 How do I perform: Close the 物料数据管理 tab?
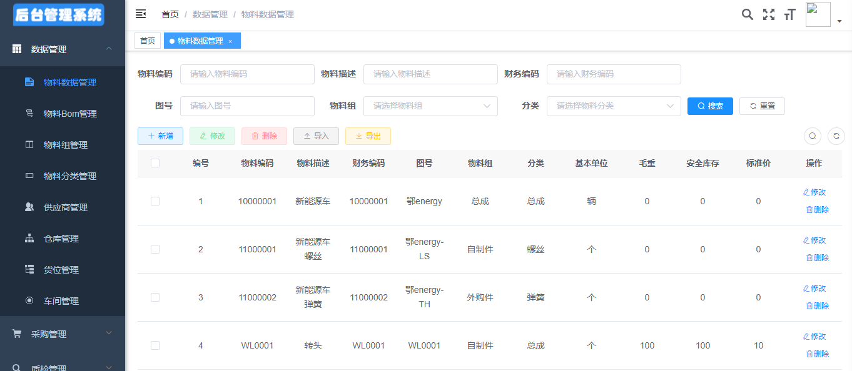[230, 41]
